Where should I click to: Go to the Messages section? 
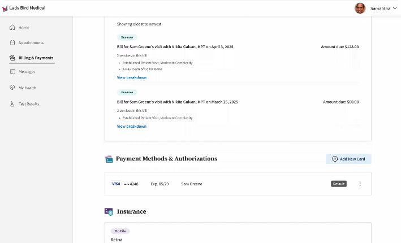coord(27,72)
